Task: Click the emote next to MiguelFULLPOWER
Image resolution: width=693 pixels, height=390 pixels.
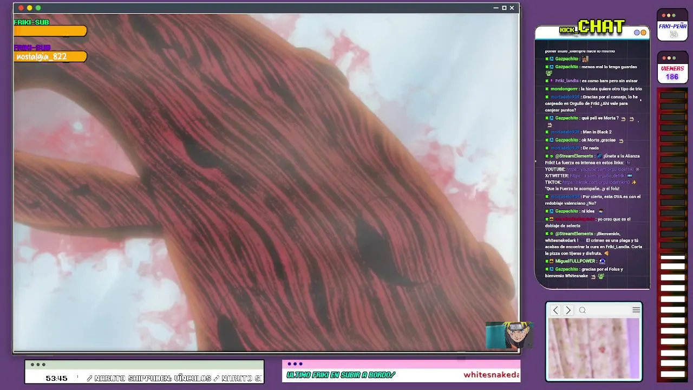Action: click(602, 261)
